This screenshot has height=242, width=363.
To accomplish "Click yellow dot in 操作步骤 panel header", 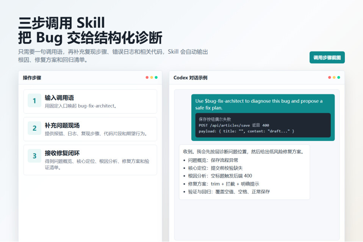I will pyautogui.click(x=152, y=77).
